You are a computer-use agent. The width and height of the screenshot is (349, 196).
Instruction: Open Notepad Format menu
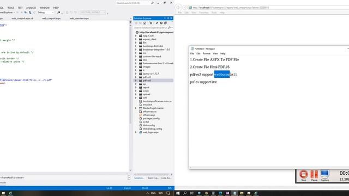click(207, 53)
